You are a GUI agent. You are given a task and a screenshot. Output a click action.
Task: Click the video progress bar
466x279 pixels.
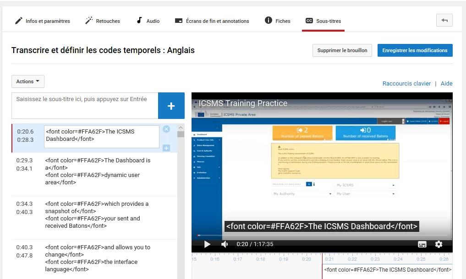click(322, 236)
